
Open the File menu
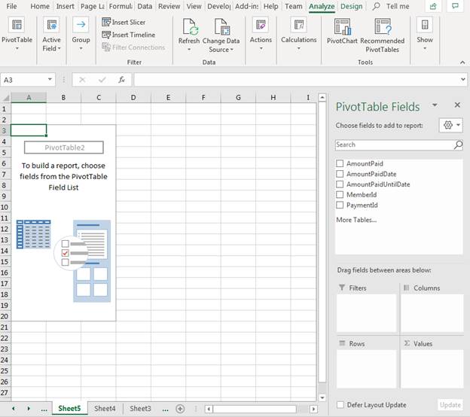click(11, 6)
